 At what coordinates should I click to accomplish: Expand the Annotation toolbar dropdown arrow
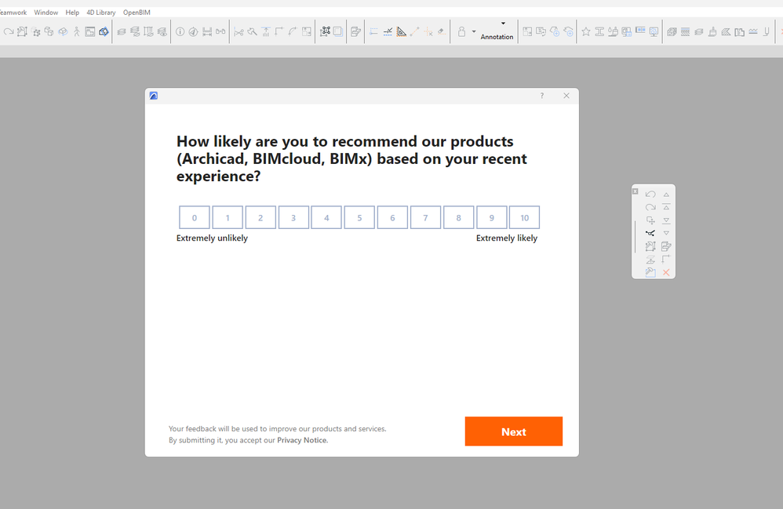503,24
